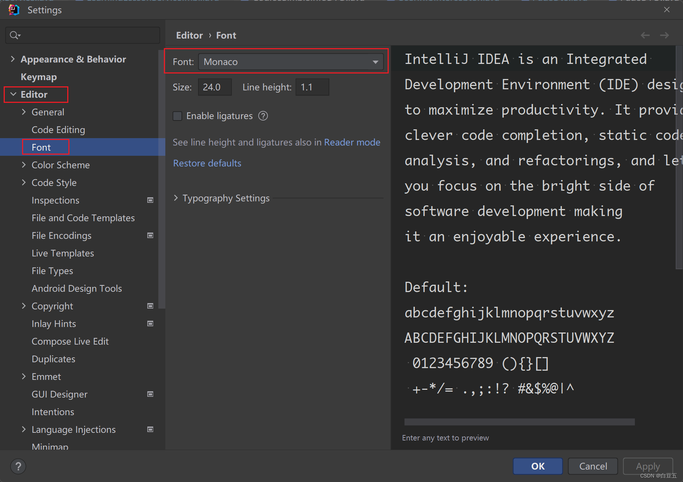Screen dimensions: 683x482
Task: Open the Font dropdown showing Monaco
Action: (291, 62)
